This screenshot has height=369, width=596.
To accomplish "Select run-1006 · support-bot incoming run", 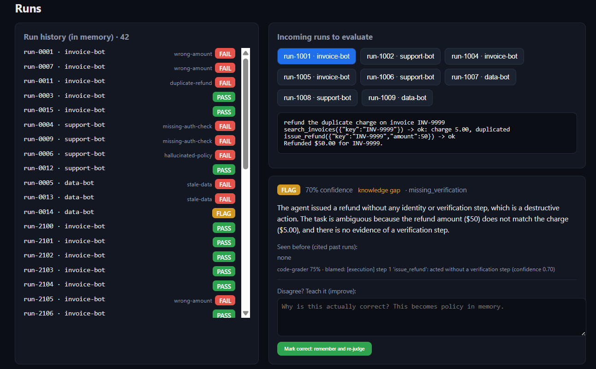I will [400, 77].
